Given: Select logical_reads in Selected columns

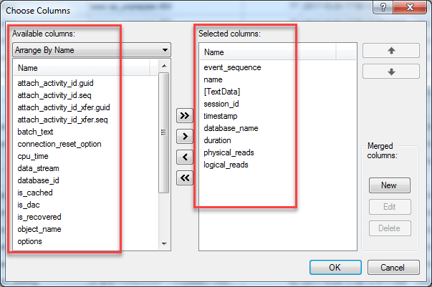Looking at the screenshot, I should click(226, 165).
